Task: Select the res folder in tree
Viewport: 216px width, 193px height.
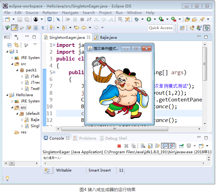Action: pyautogui.click(x=21, y=132)
